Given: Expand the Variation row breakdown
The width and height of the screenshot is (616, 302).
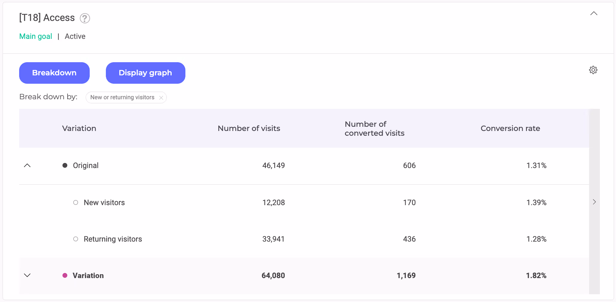Looking at the screenshot, I should pyautogui.click(x=27, y=275).
